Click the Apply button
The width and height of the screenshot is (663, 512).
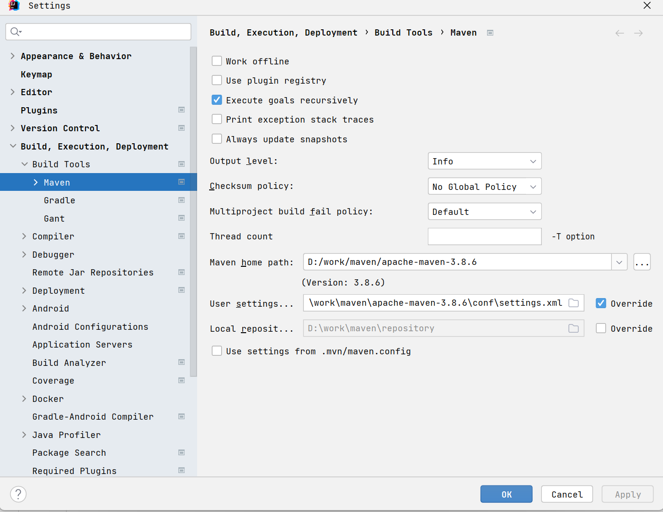click(x=627, y=494)
